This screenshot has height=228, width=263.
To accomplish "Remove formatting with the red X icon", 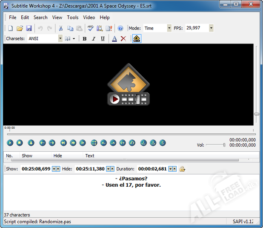I will [123, 39].
